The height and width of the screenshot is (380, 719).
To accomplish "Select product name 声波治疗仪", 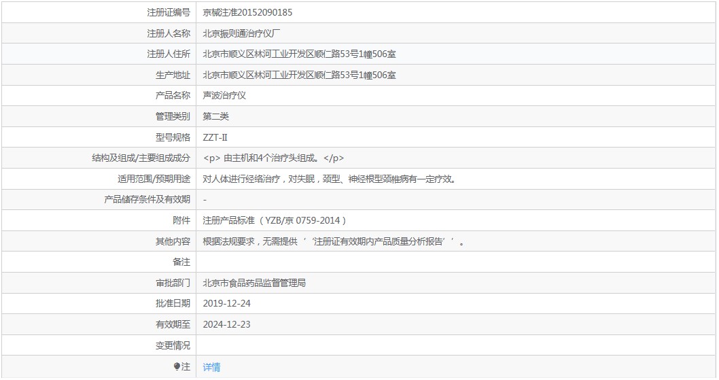I will pyautogui.click(x=224, y=95).
